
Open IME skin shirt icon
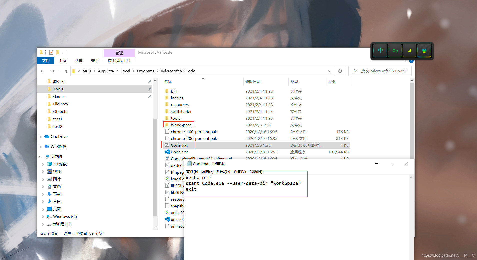[x=424, y=51]
